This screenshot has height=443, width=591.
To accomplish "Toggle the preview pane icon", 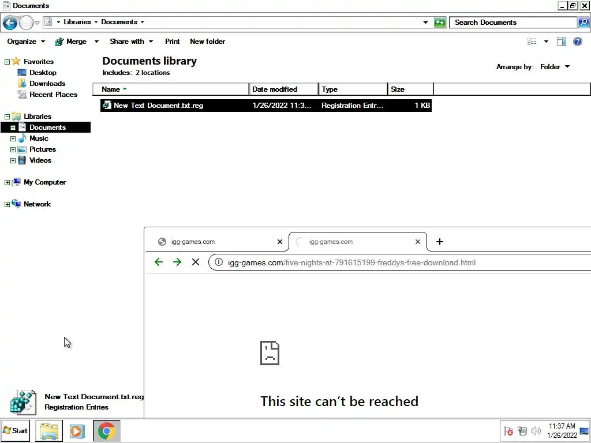I will pos(562,42).
